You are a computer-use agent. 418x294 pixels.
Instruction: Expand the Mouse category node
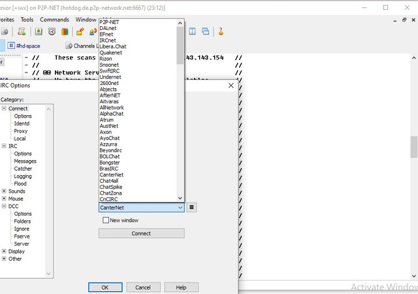(4, 199)
